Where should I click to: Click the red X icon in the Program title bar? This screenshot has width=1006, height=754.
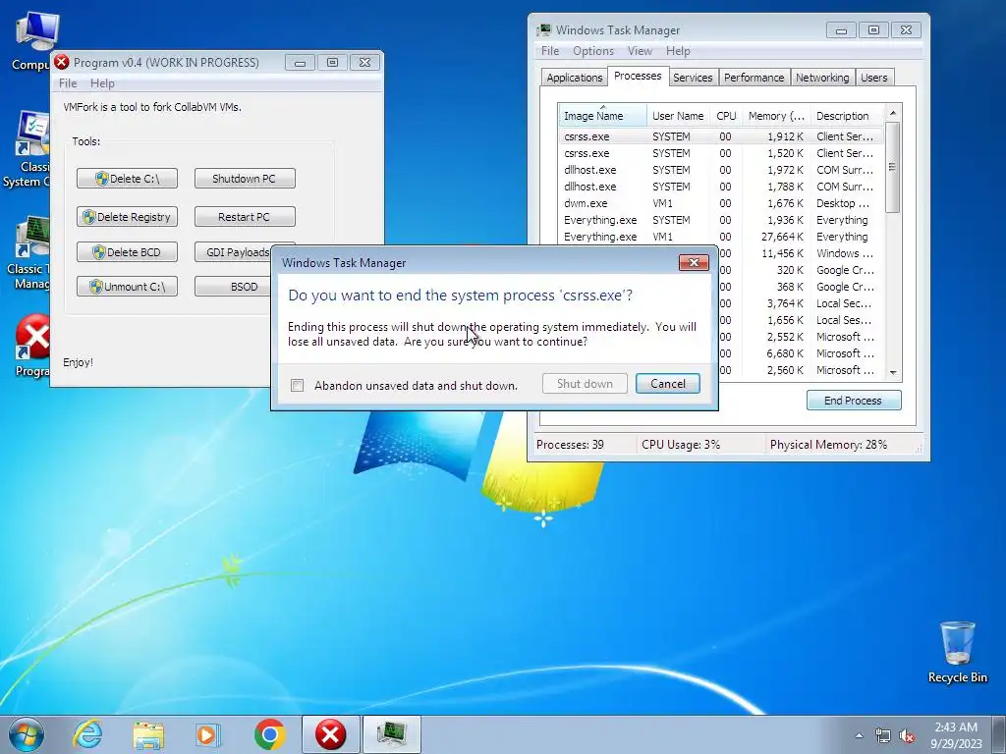point(62,62)
